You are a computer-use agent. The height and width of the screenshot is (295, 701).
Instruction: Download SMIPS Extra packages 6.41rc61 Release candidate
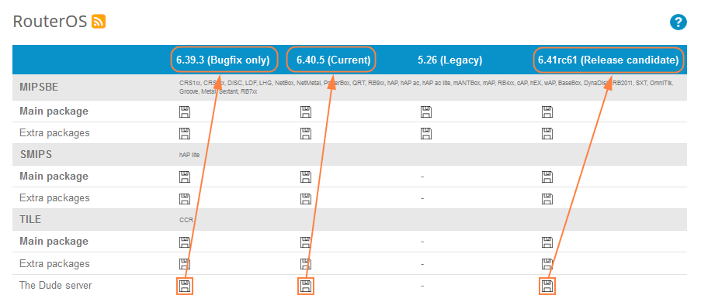[x=547, y=198]
